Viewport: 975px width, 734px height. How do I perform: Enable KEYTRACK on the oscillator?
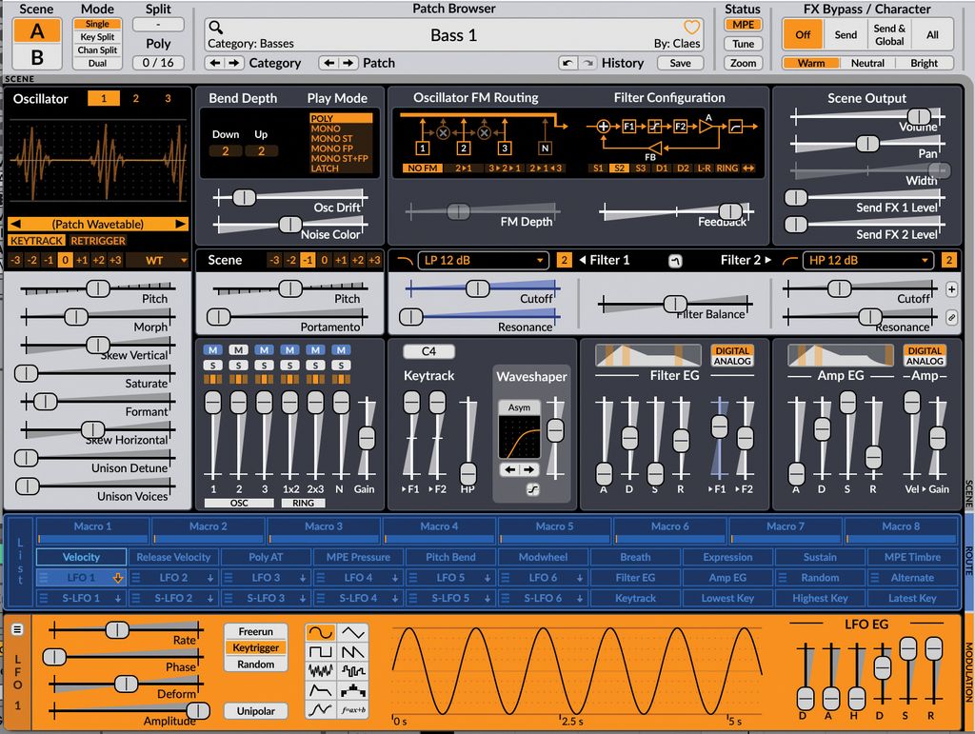pos(37,240)
